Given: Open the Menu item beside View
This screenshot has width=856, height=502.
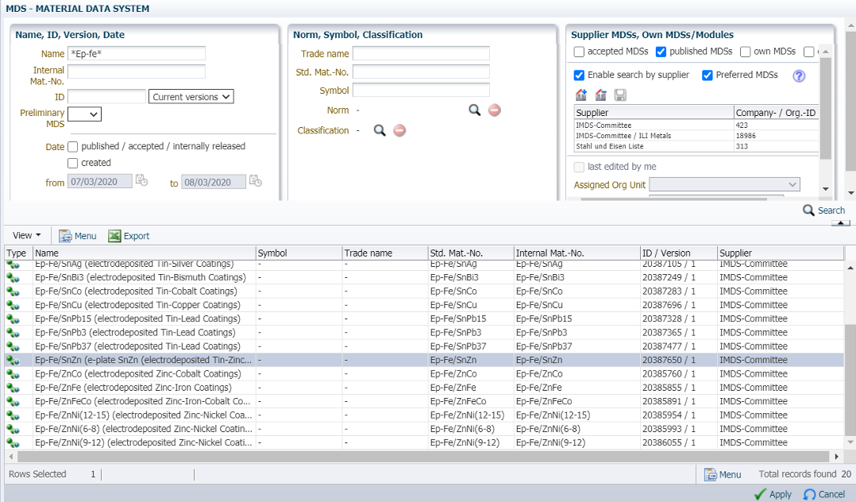Looking at the screenshot, I should coord(78,236).
